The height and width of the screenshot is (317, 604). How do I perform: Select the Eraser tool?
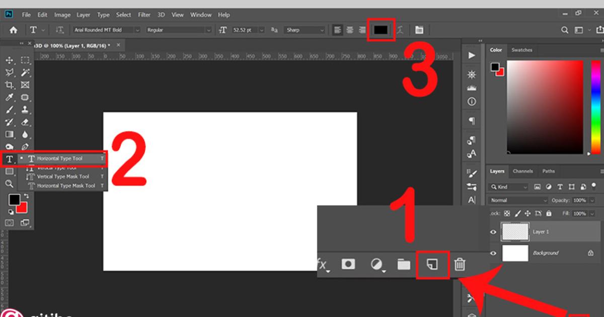[x=25, y=122]
